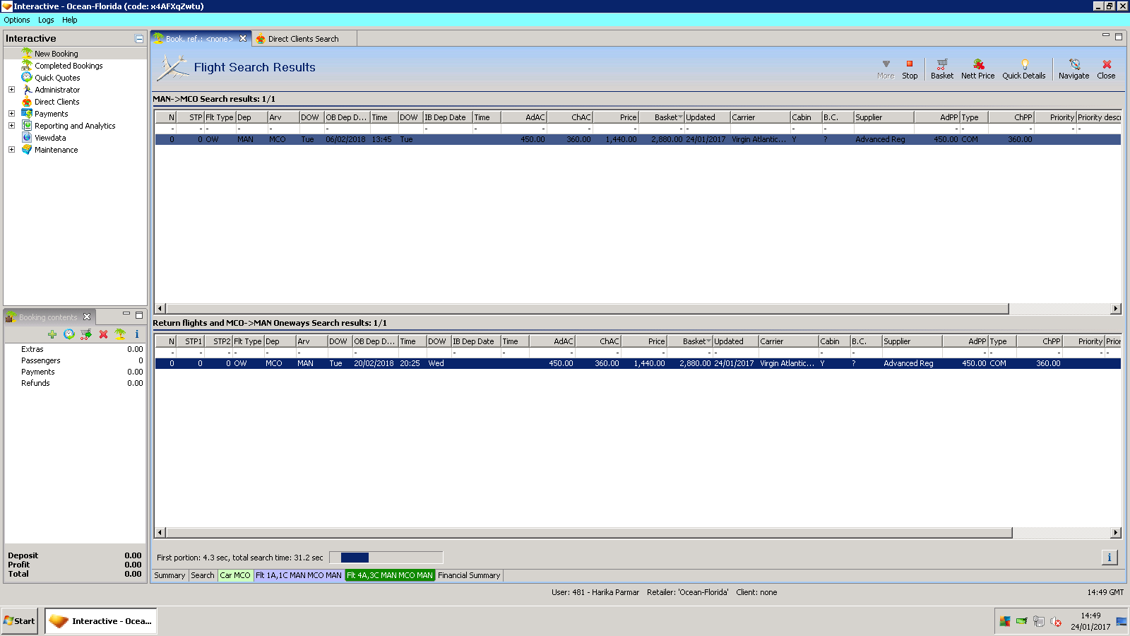1130x636 pixels.
Task: Click the Administrator running man icon
Action: coord(27,90)
